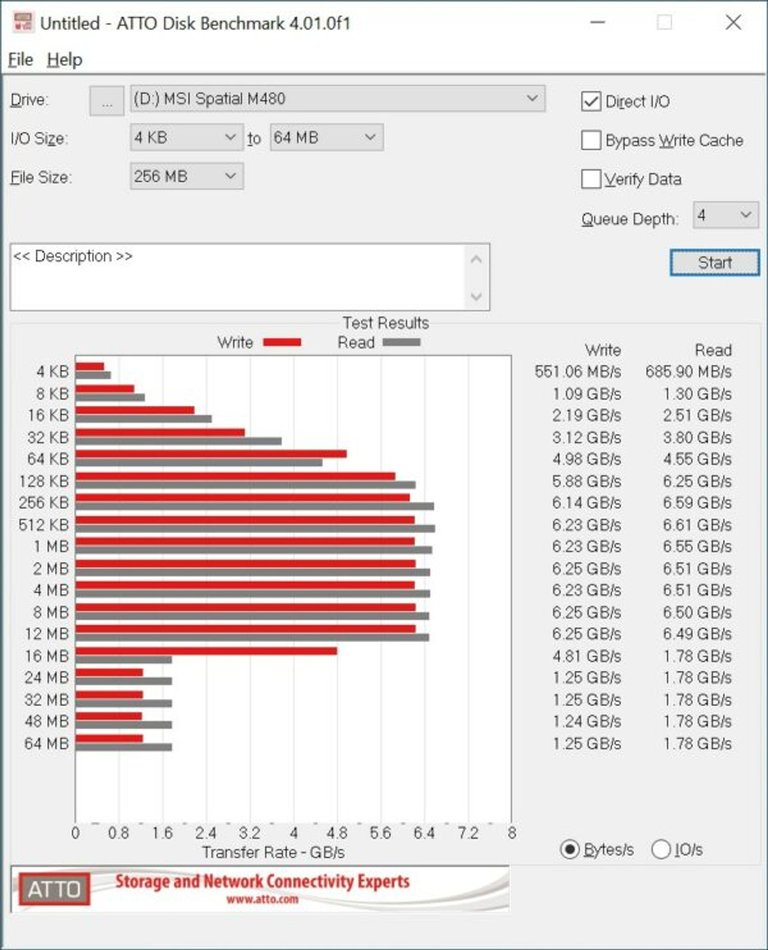Click the gray Read legend swatch
Screen dimensions: 768x950
[x=402, y=342]
